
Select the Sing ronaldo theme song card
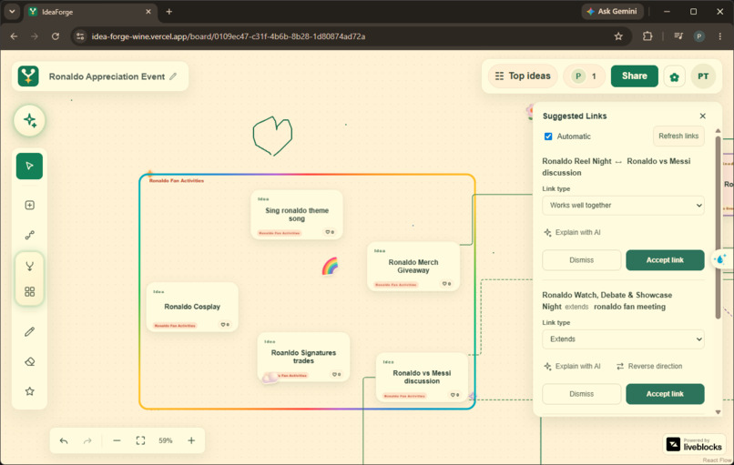(x=297, y=214)
